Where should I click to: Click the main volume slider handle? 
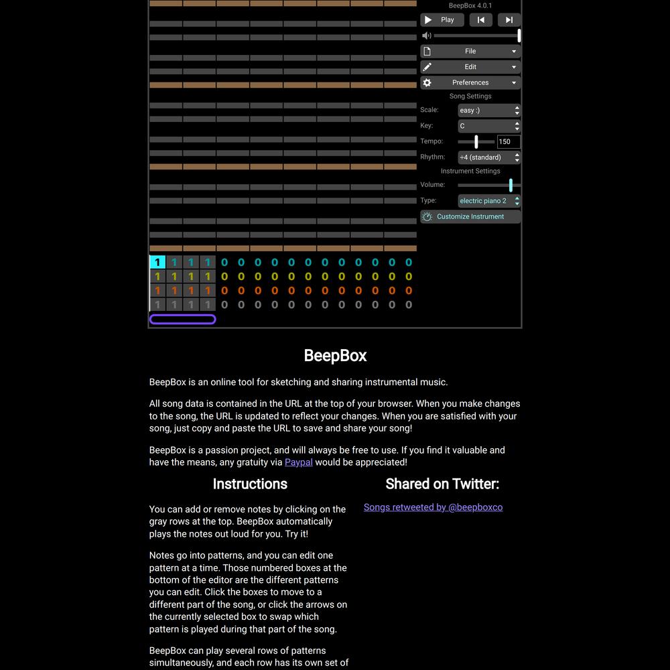click(519, 36)
